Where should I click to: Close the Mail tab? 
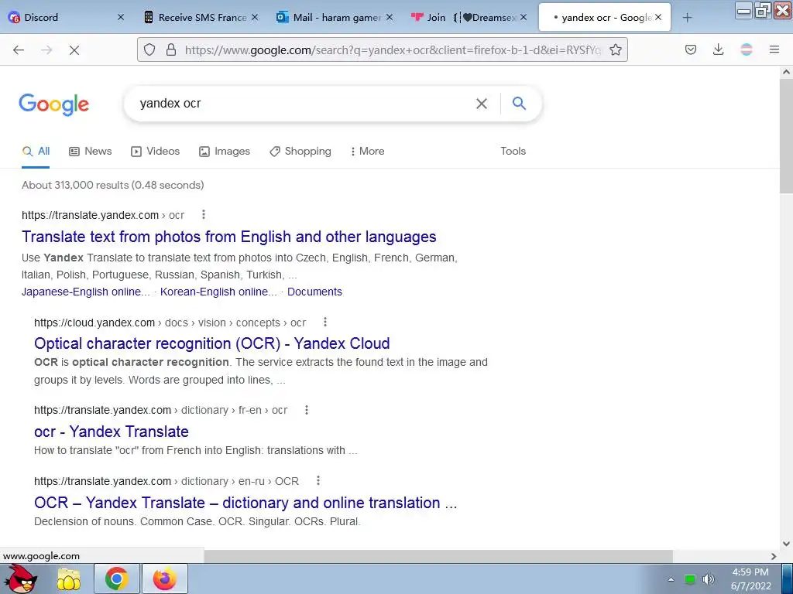390,18
